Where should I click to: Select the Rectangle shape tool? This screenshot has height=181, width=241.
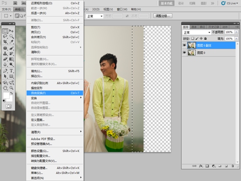point(11,76)
